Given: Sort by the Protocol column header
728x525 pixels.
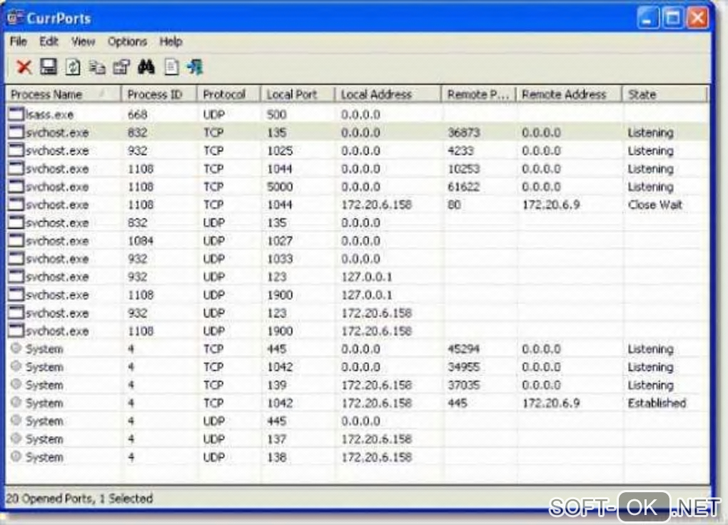Looking at the screenshot, I should pos(229,95).
